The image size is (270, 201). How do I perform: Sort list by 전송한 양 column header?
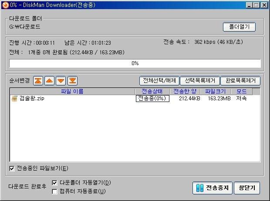pos(185,91)
